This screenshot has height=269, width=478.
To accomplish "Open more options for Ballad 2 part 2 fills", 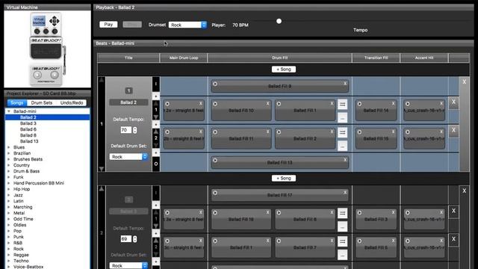I will pos(342,146).
